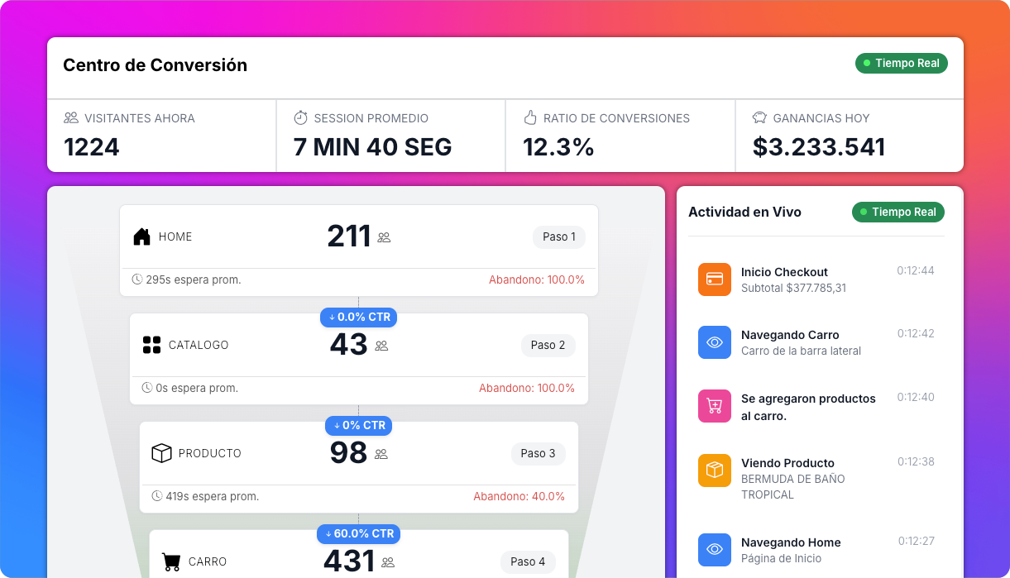
Task: Click the people icon next to 211
Action: click(x=384, y=237)
